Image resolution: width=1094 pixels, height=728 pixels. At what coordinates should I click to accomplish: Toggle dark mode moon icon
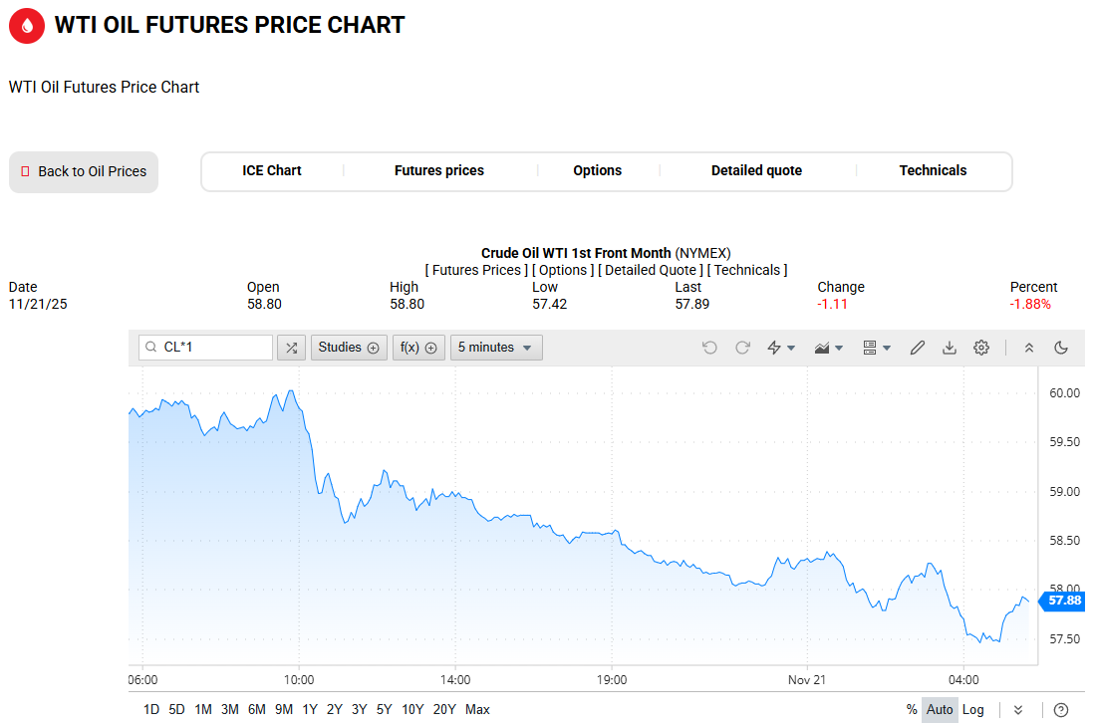1061,348
